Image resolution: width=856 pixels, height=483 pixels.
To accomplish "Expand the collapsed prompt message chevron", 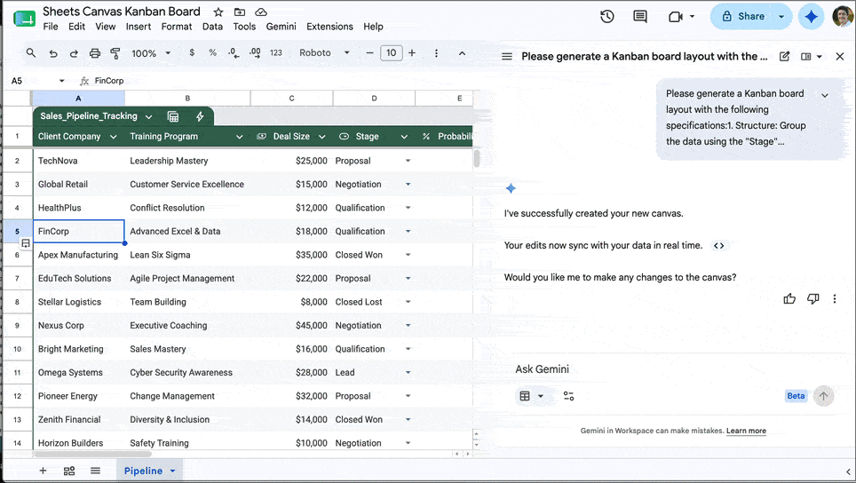I will [825, 95].
